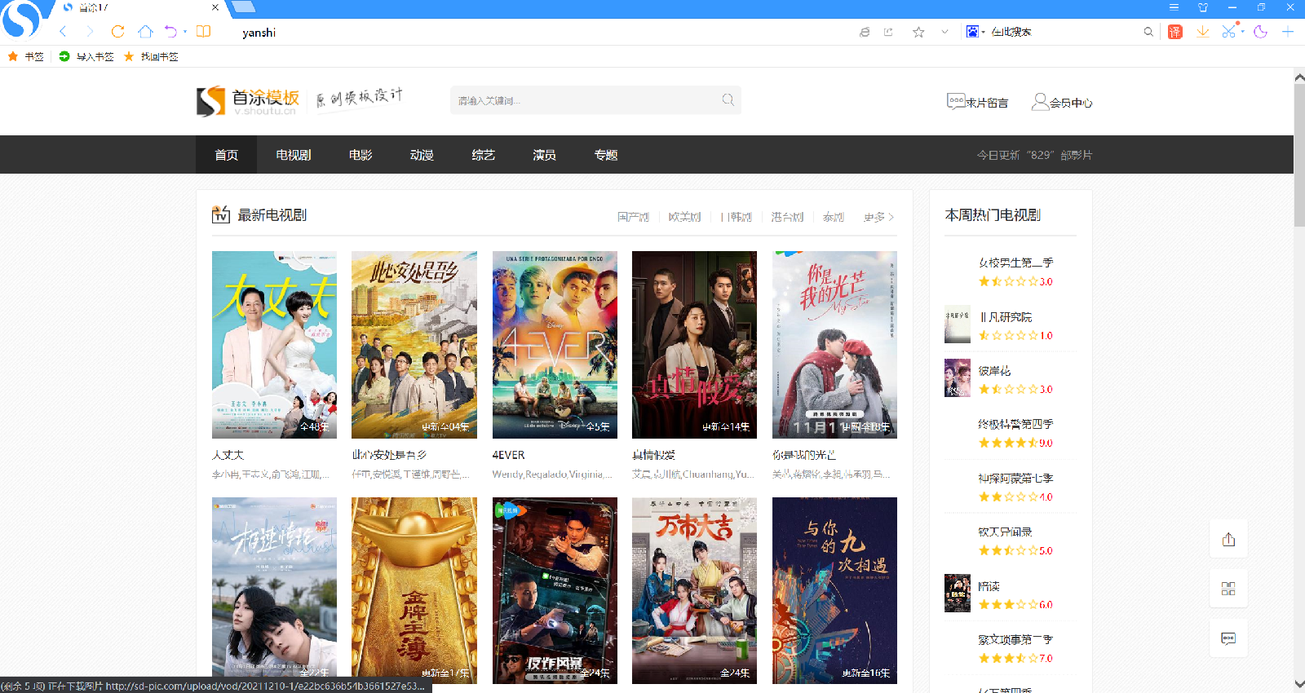1305x693 pixels.
Task: Open the reading mode book icon
Action: pos(203,32)
